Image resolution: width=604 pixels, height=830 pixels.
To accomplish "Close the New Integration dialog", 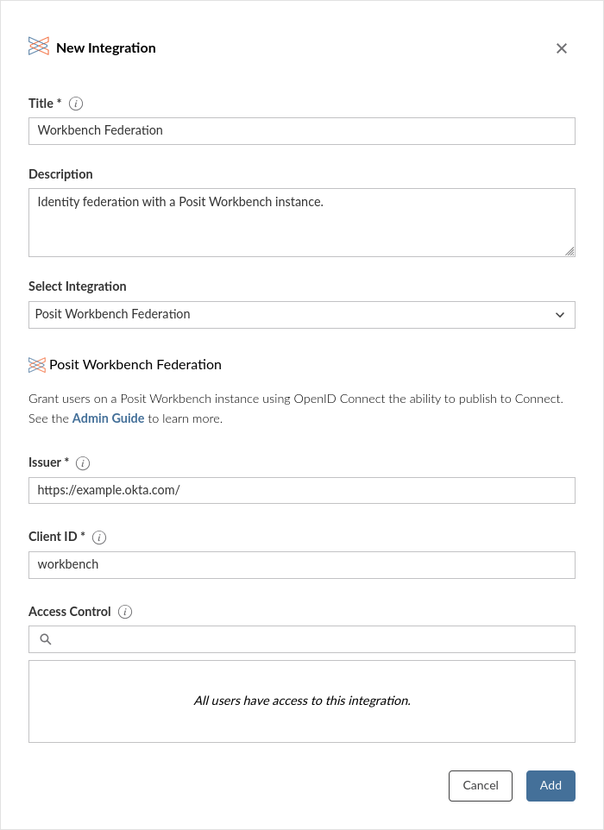I will [562, 48].
